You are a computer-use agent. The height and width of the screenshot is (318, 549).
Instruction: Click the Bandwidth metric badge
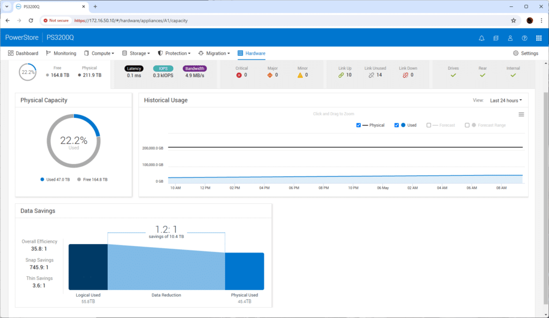pyautogui.click(x=195, y=69)
